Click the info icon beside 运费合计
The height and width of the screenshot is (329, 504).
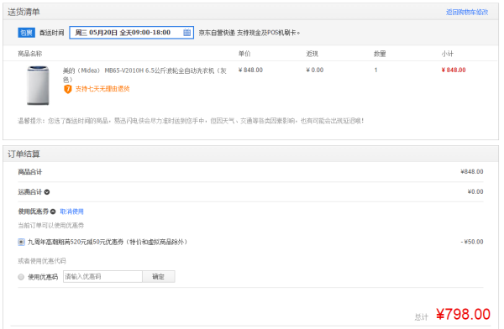(47, 192)
